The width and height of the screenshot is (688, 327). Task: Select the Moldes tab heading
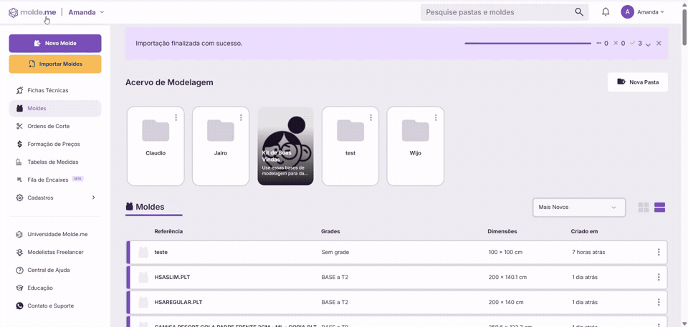pos(153,207)
